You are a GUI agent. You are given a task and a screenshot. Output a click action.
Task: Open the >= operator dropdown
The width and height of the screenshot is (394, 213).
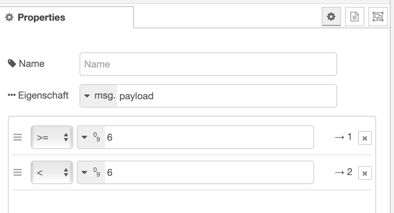[52, 138]
